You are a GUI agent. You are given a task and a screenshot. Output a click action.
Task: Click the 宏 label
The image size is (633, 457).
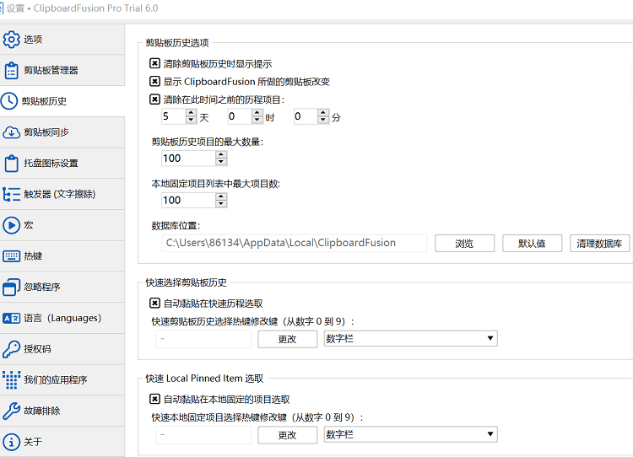(29, 225)
